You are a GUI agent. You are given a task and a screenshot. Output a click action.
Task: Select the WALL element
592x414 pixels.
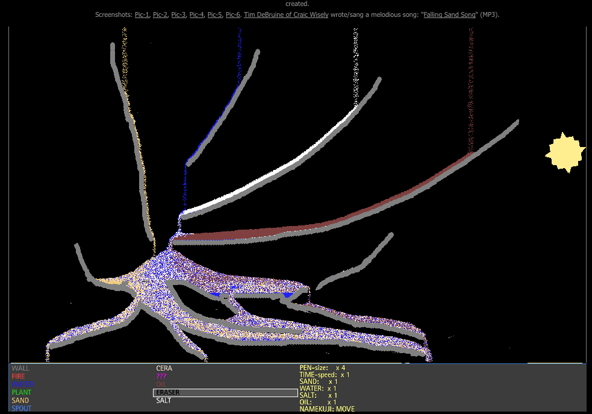click(20, 368)
